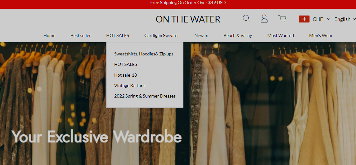The height and width of the screenshot is (165, 356).
Task: Click the Swiss flag icon
Action: click(x=304, y=19)
